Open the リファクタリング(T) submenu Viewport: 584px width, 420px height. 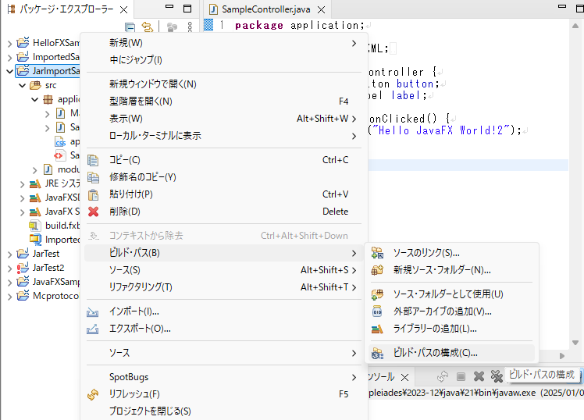pyautogui.click(x=223, y=287)
